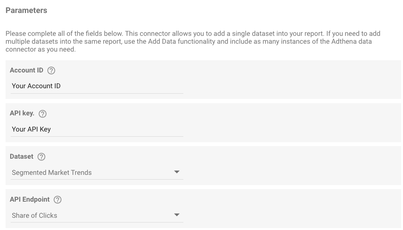Focus the Your Account ID text field
Viewport: 403px width, 230px height.
(x=97, y=86)
